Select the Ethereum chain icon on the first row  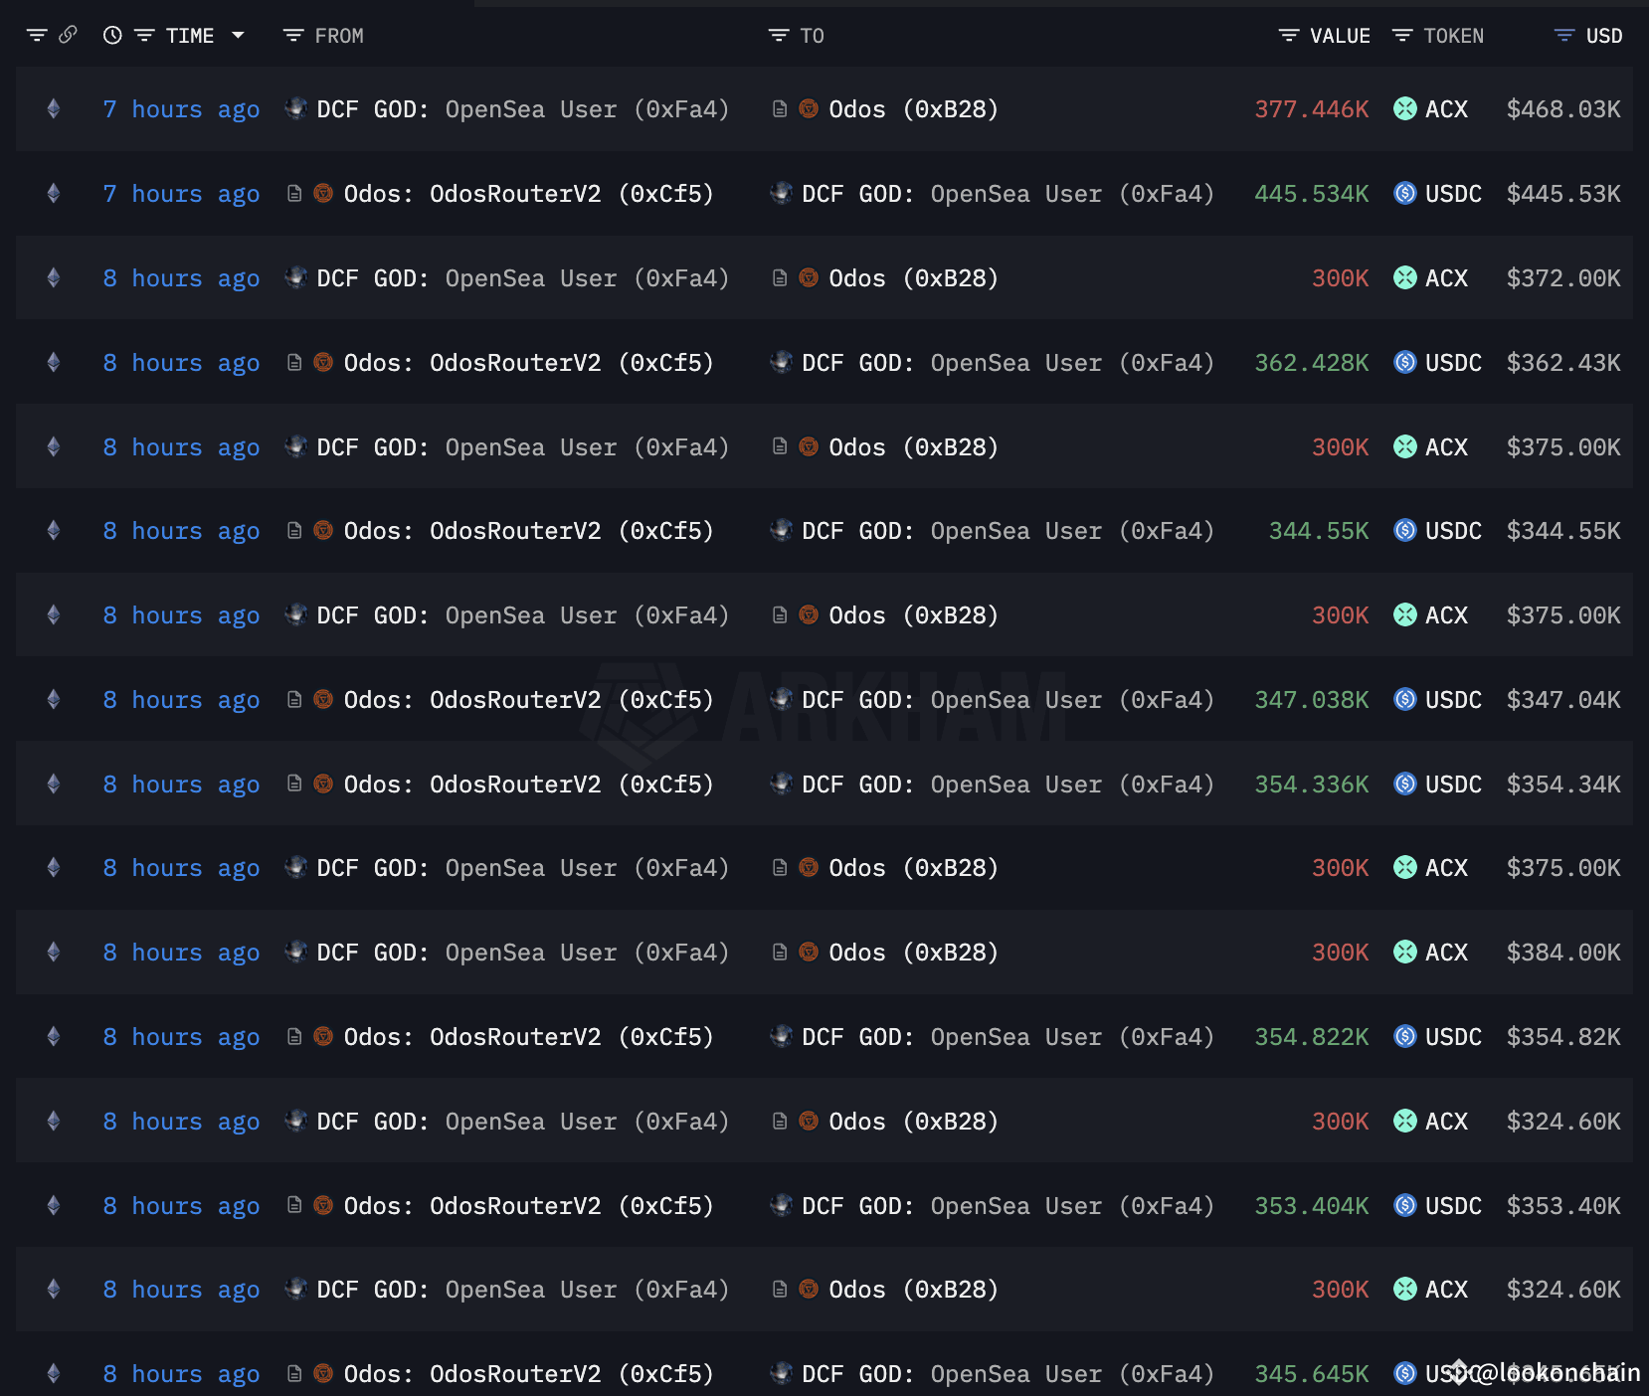tap(53, 109)
